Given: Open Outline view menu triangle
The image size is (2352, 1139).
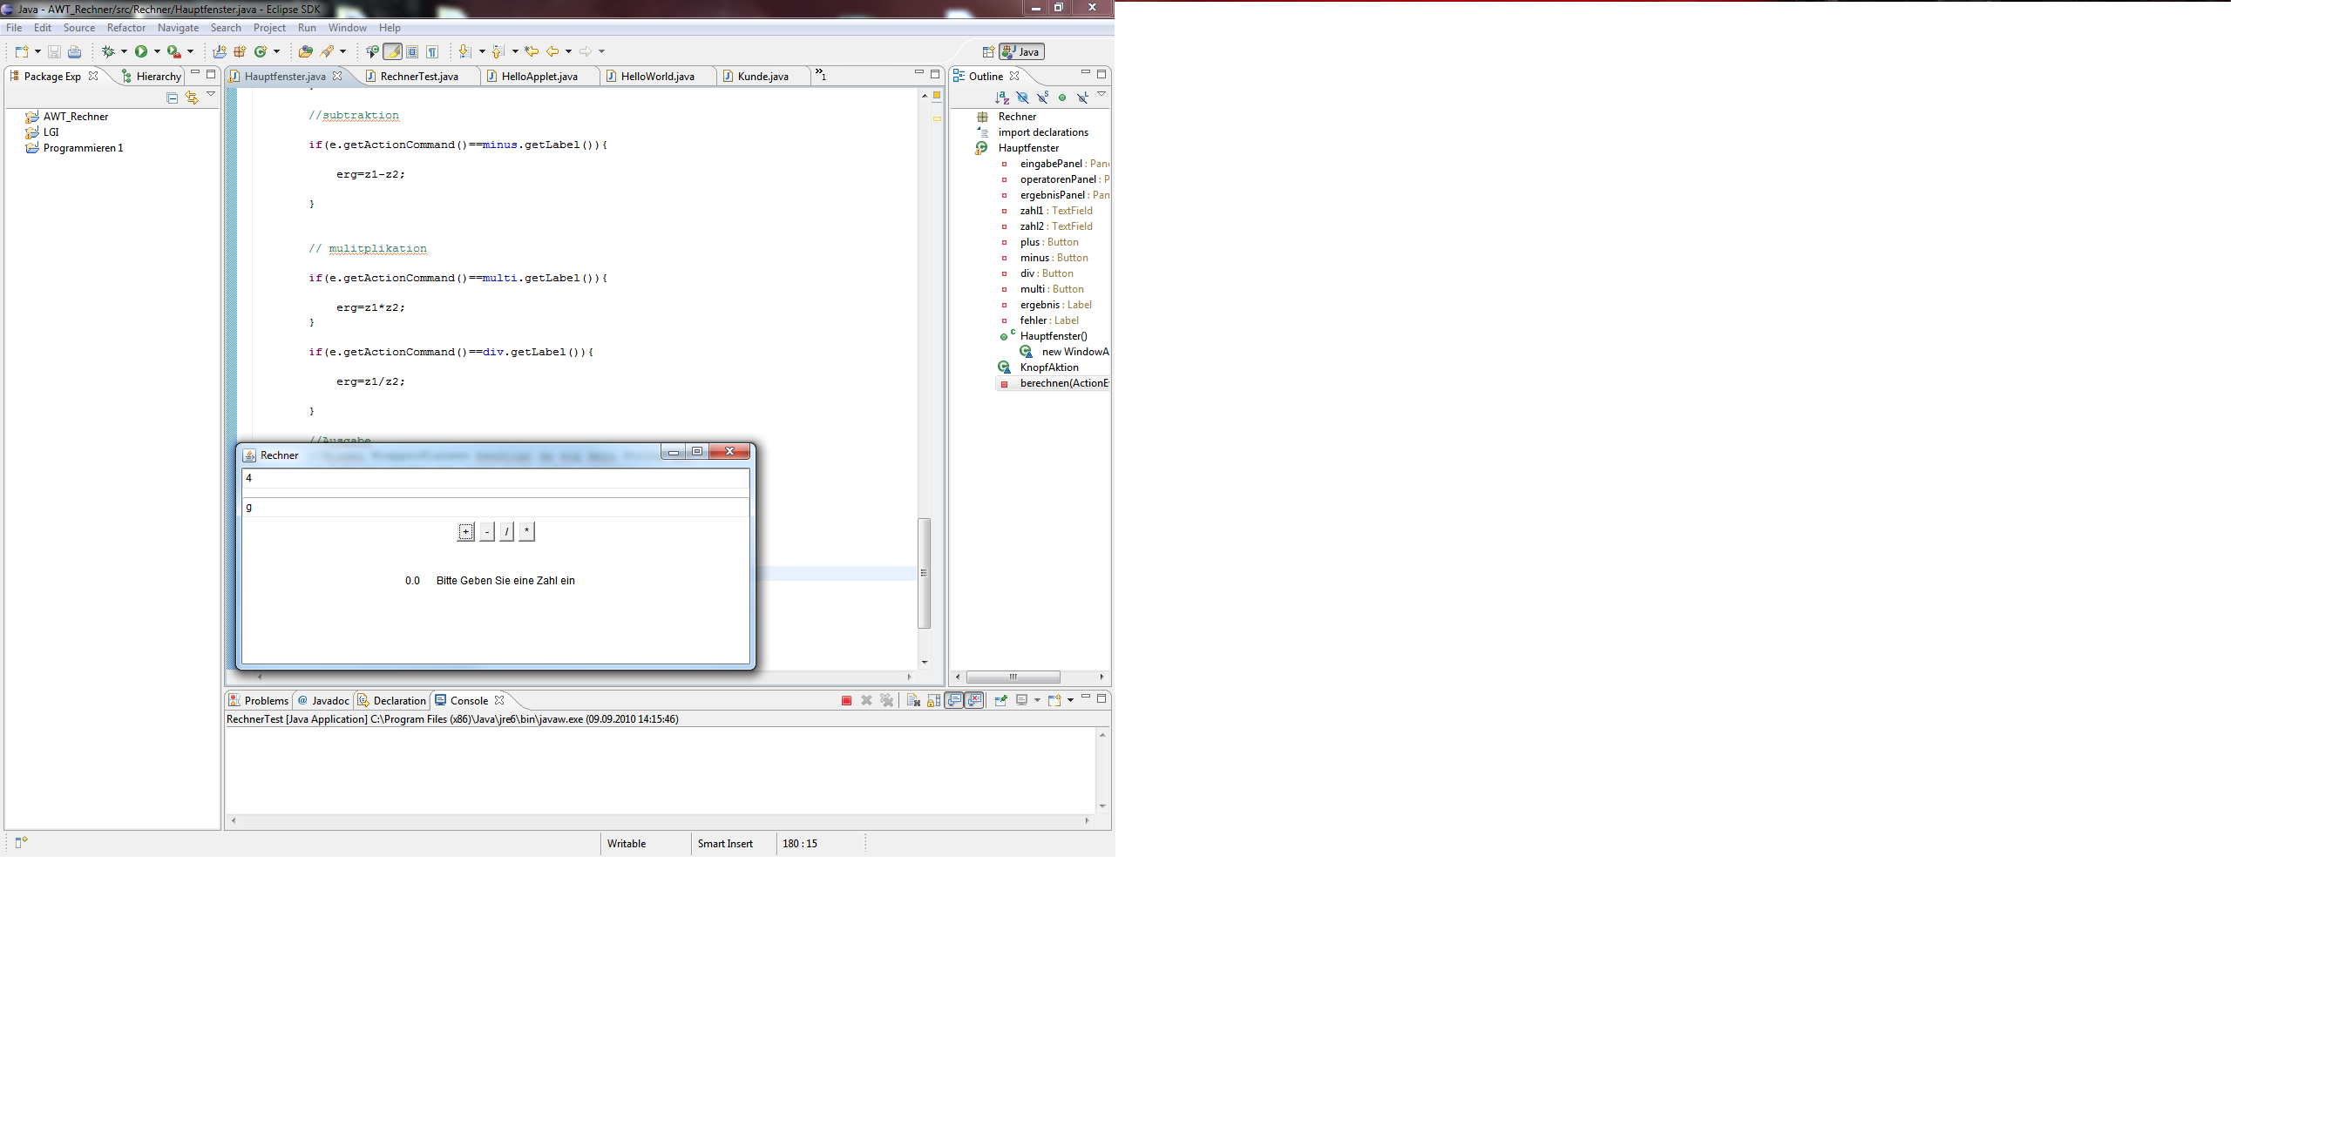Looking at the screenshot, I should (1102, 94).
